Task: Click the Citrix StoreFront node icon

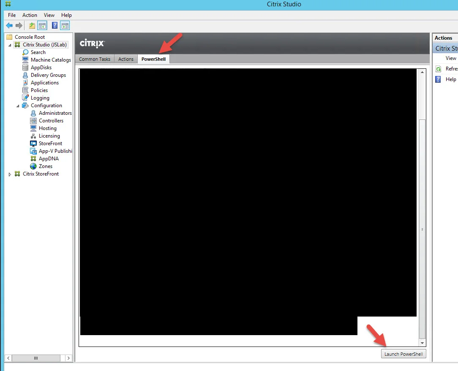Action: 17,173
